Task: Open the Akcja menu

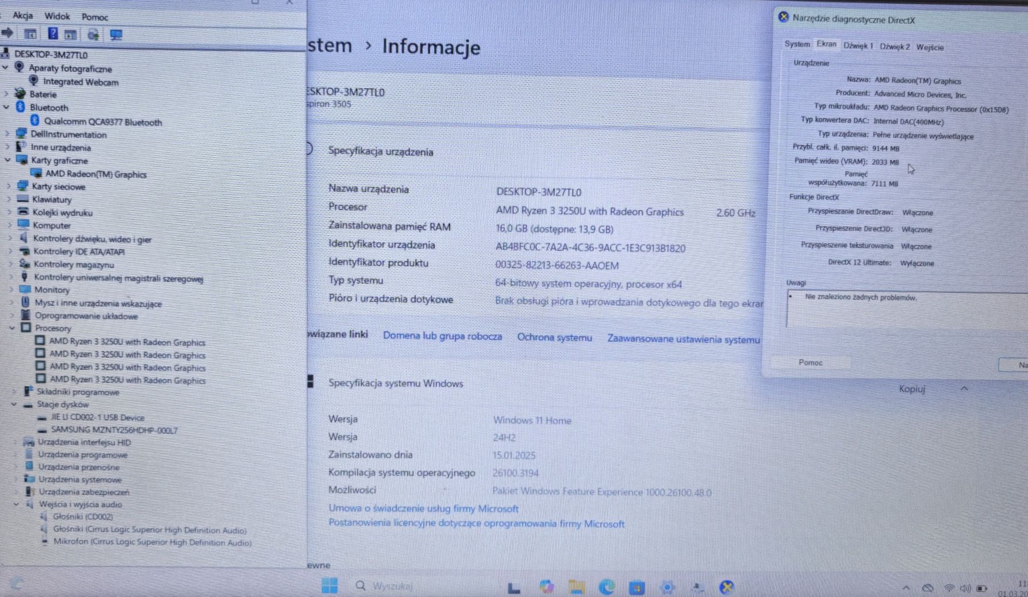Action: [x=23, y=15]
